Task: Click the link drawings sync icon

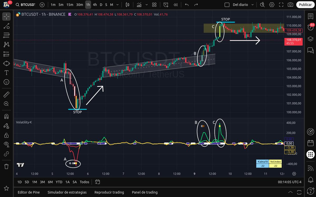Action: tap(7, 154)
